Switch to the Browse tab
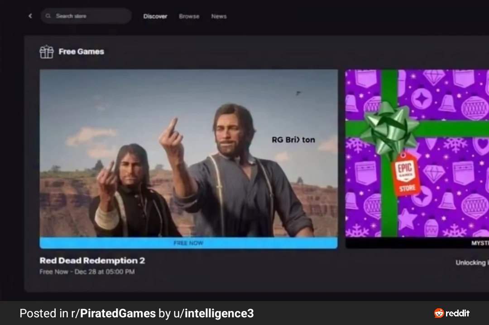Image resolution: width=489 pixels, height=325 pixels. click(x=189, y=16)
